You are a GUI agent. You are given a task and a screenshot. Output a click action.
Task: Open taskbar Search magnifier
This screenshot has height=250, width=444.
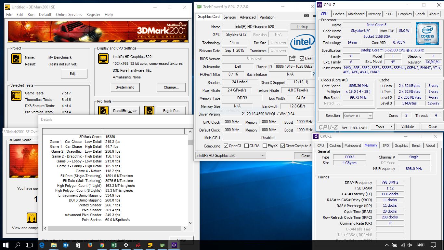[x=18, y=245]
